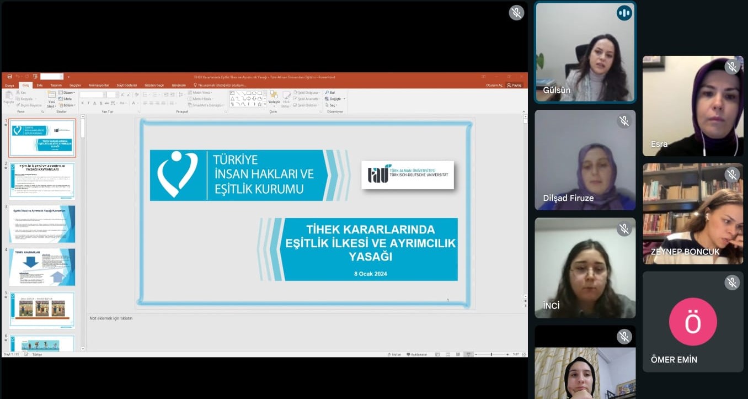The height and width of the screenshot is (399, 748).
Task: Switch to the Ekle insert tab
Action: coord(40,86)
